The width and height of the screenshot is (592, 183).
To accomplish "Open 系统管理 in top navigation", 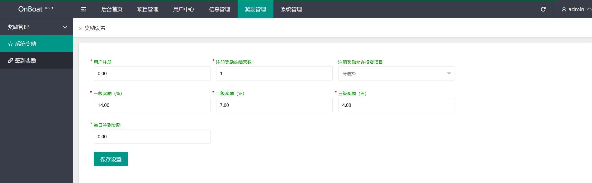I will tap(291, 9).
